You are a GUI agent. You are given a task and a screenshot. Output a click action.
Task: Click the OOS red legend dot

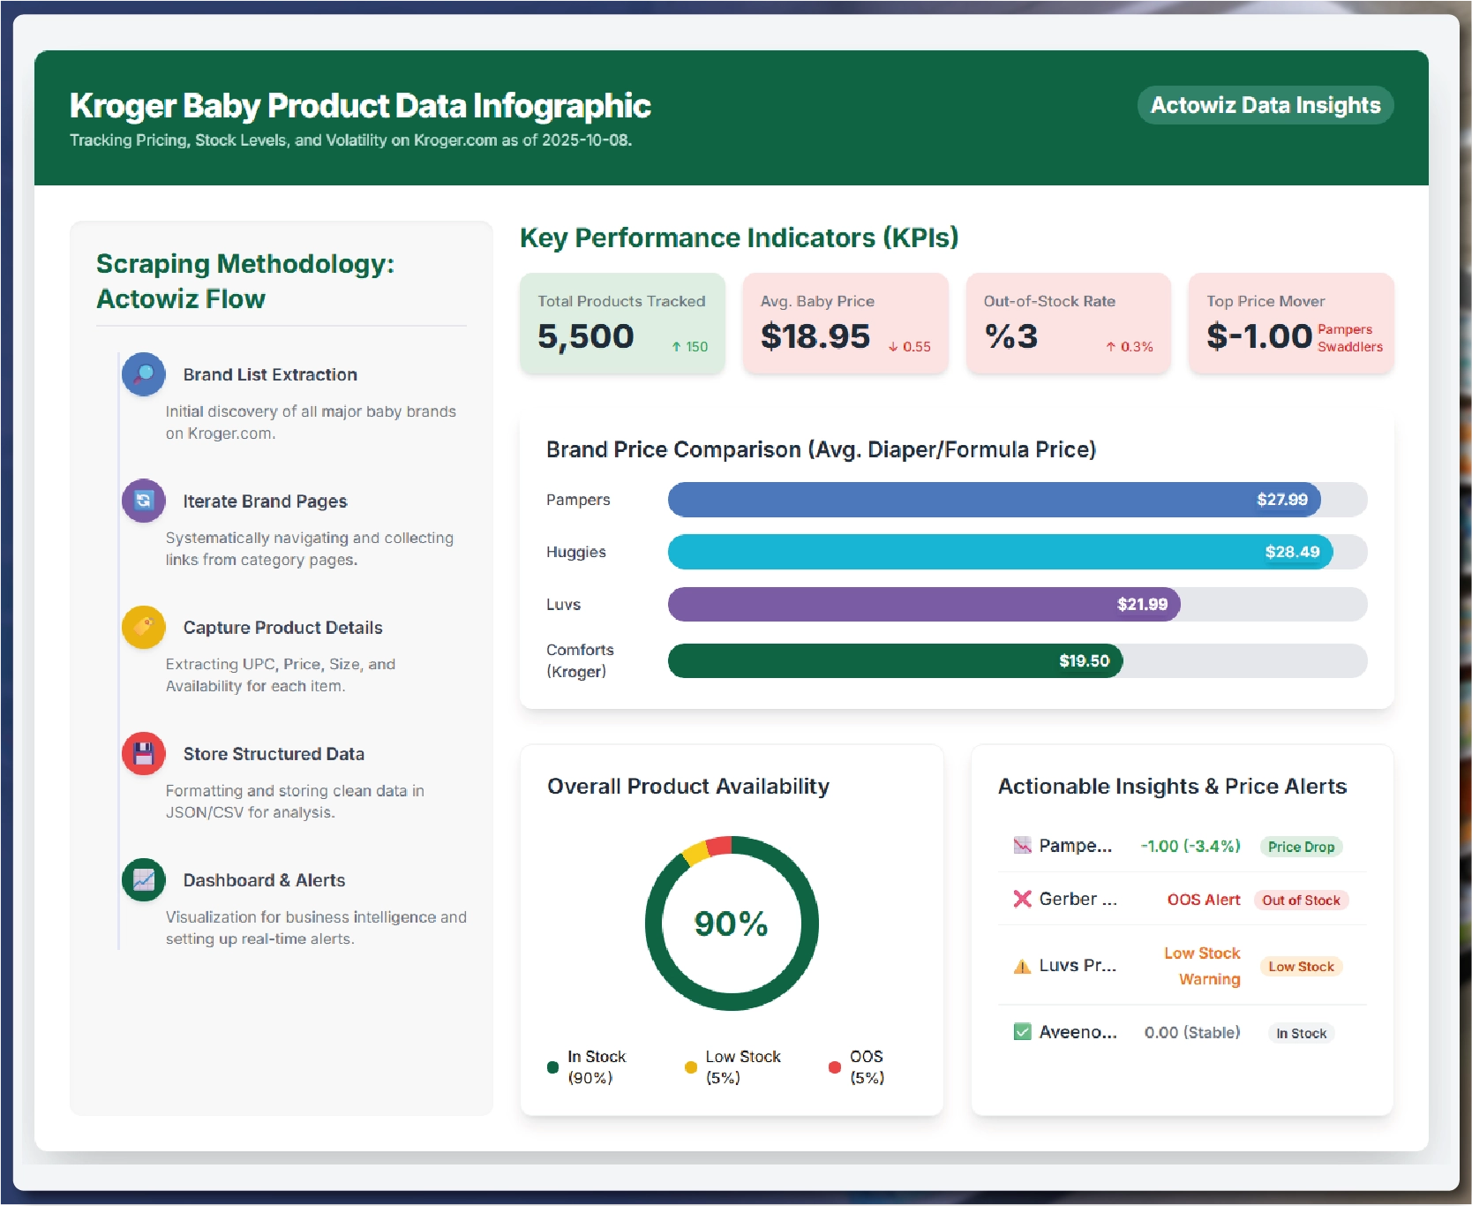[x=835, y=1067]
